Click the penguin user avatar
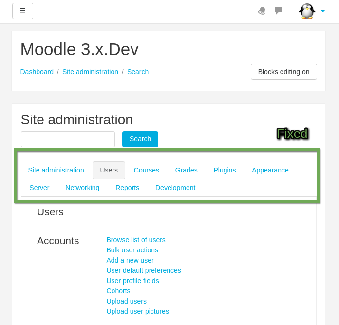 pyautogui.click(x=307, y=11)
